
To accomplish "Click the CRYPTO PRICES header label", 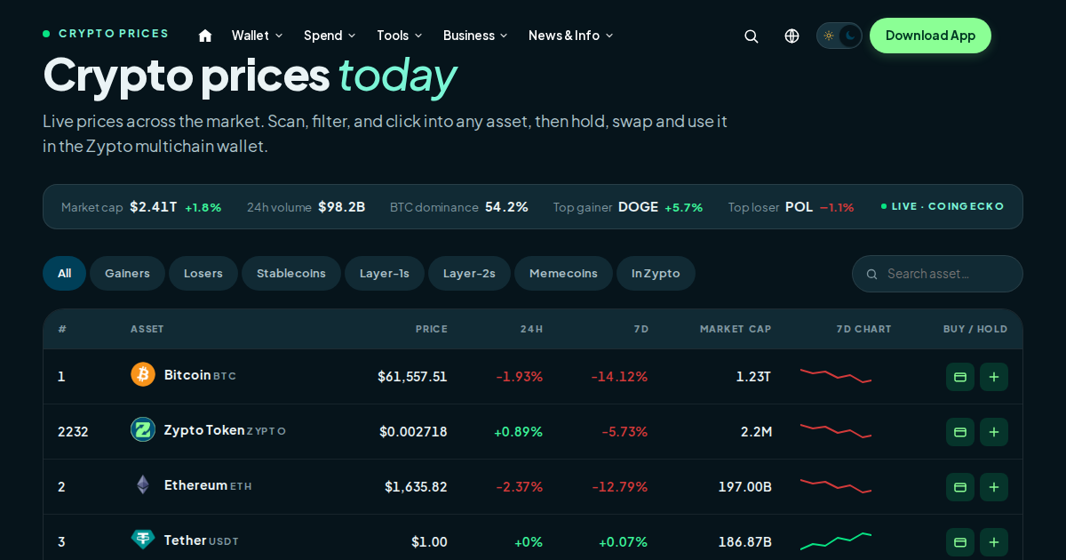I will tap(106, 34).
